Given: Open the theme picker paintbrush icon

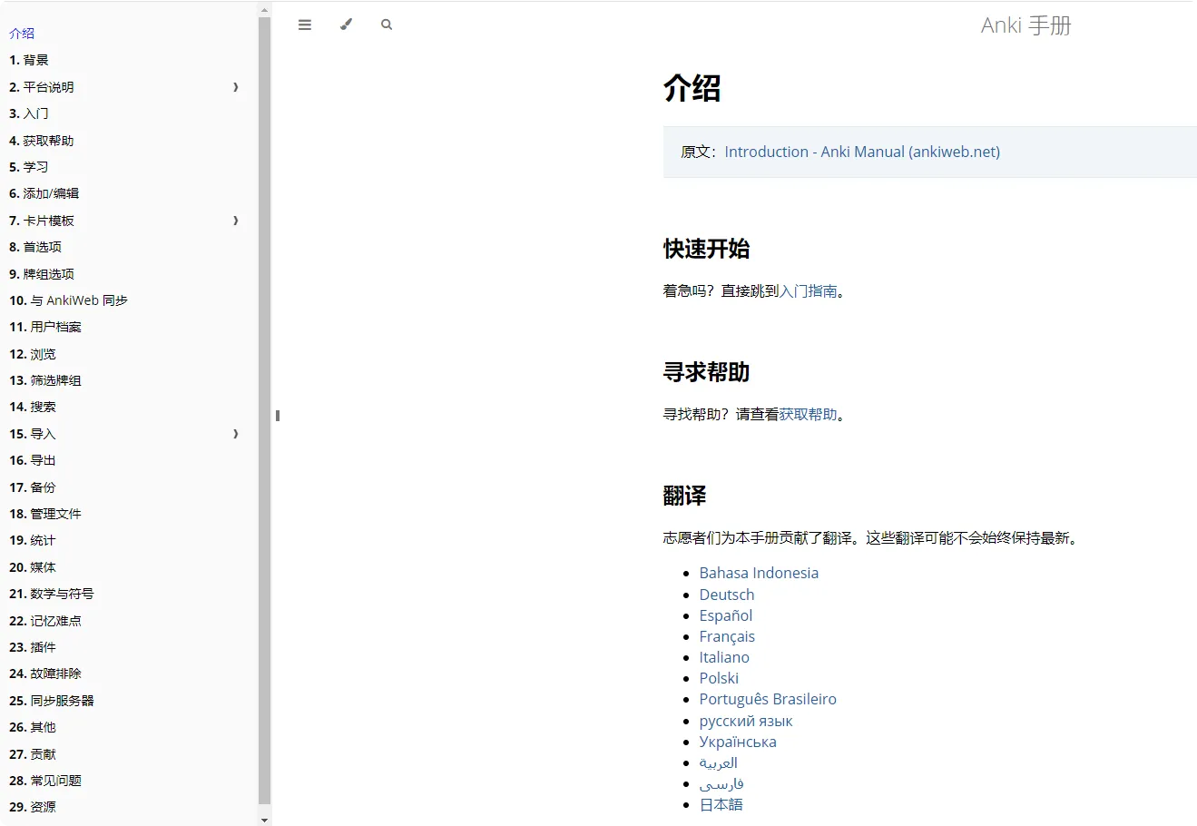Looking at the screenshot, I should click(x=346, y=25).
